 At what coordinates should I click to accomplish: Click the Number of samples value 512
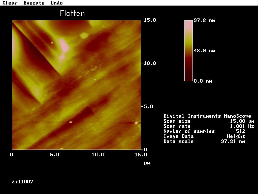click(241, 131)
